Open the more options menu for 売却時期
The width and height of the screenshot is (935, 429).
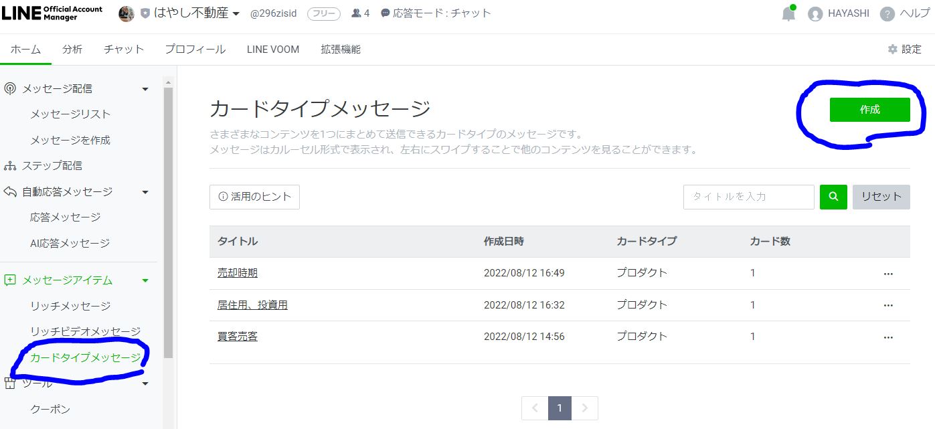(888, 274)
